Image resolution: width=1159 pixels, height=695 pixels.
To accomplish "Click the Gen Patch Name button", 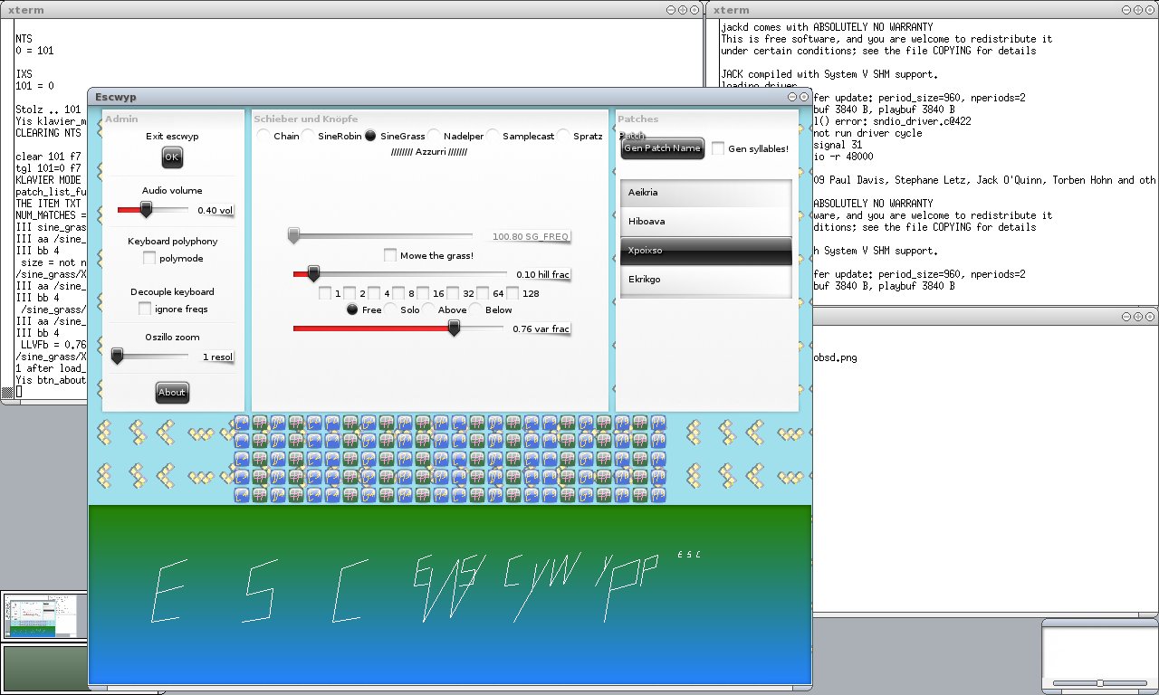I will pos(662,148).
